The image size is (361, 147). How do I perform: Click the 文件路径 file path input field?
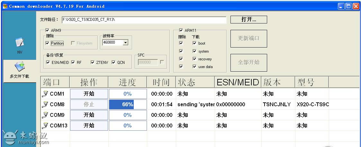[x=143, y=20]
